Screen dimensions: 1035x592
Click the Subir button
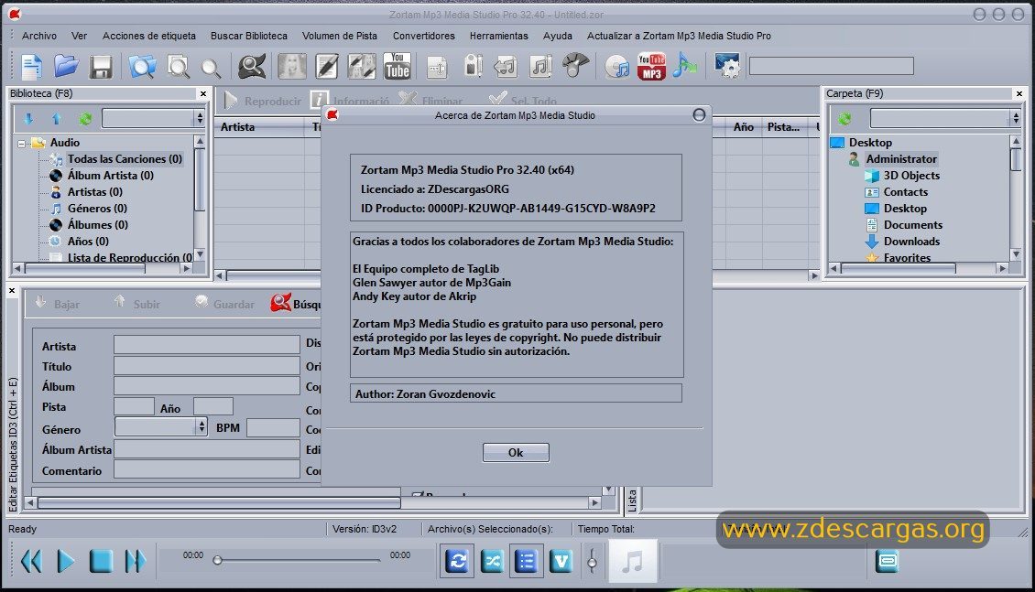tap(137, 303)
